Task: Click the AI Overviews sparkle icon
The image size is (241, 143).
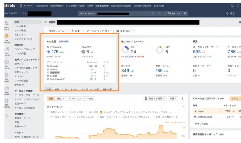Action: (49, 52)
